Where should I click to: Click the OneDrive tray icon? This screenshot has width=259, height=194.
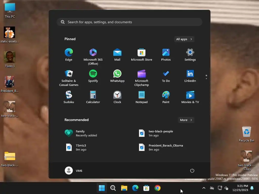[x=212, y=188]
